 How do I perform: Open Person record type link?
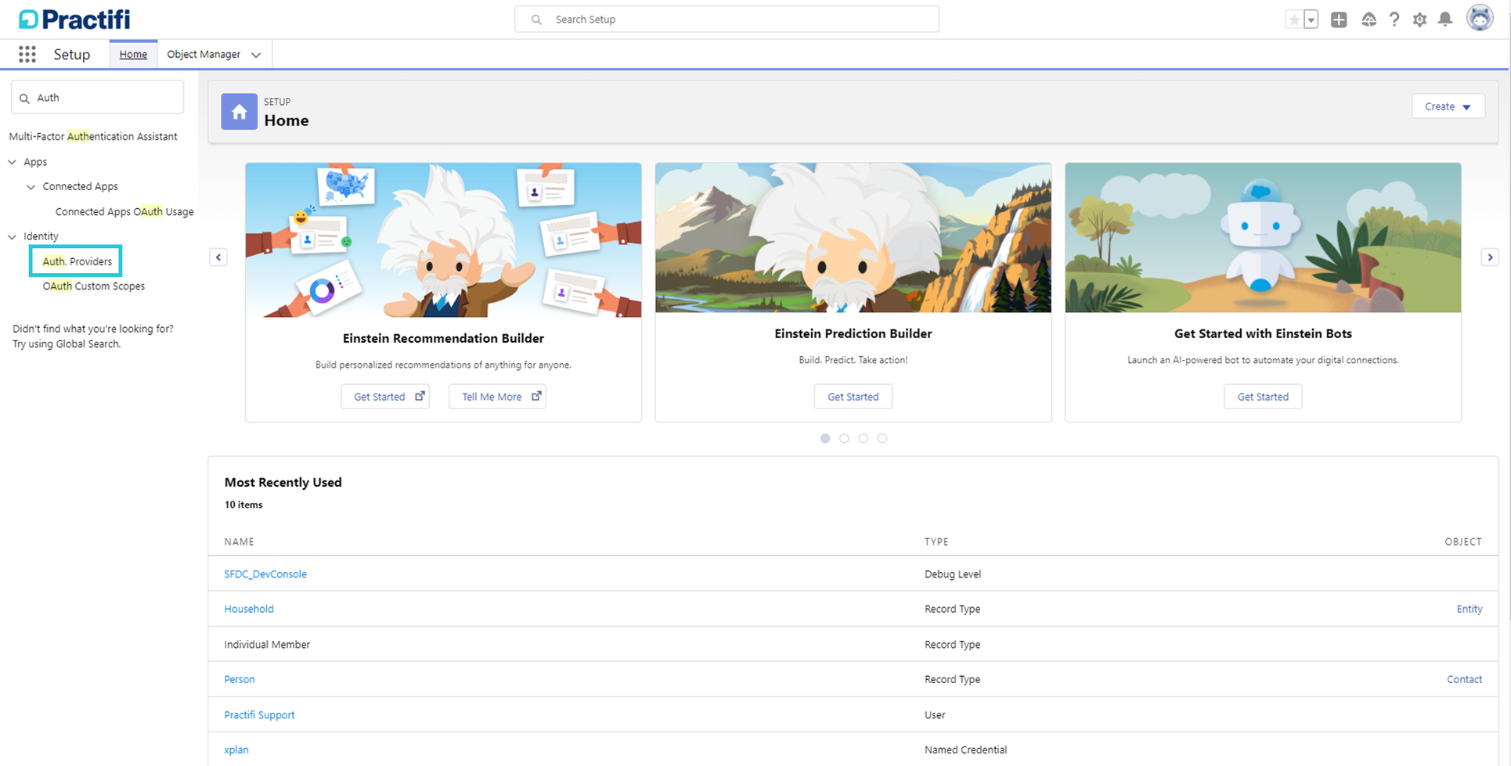coord(240,679)
